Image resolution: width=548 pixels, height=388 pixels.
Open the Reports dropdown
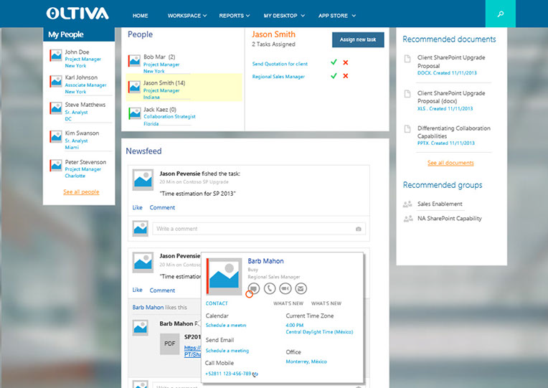[235, 15]
